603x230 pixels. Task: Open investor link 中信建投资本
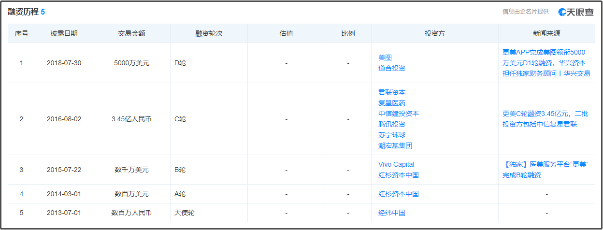point(399,114)
